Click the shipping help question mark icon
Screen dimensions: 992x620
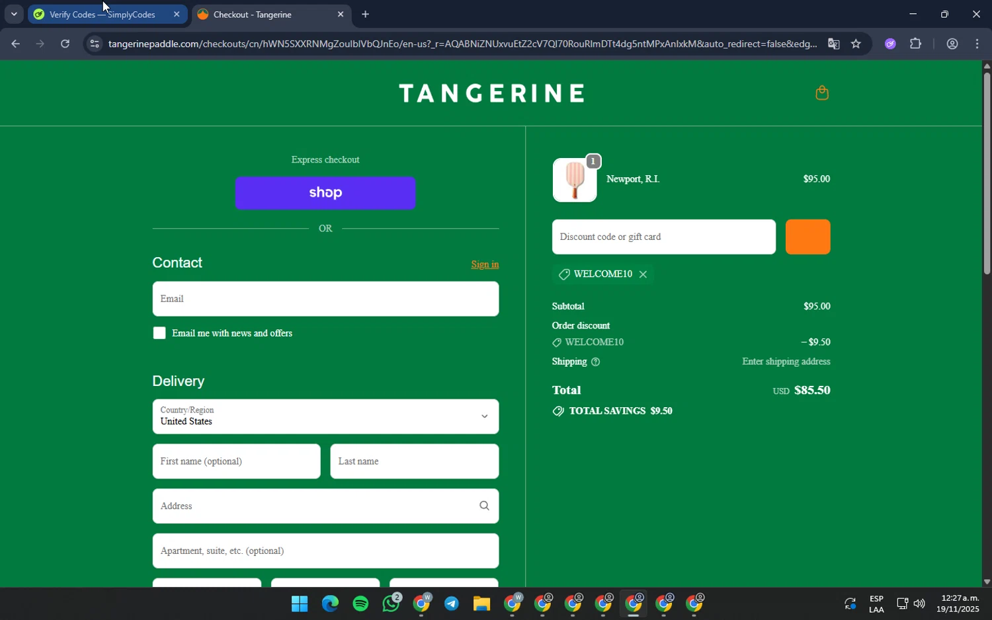pos(595,362)
